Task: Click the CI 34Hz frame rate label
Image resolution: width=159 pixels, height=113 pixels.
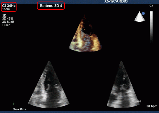Action: point(9,6)
